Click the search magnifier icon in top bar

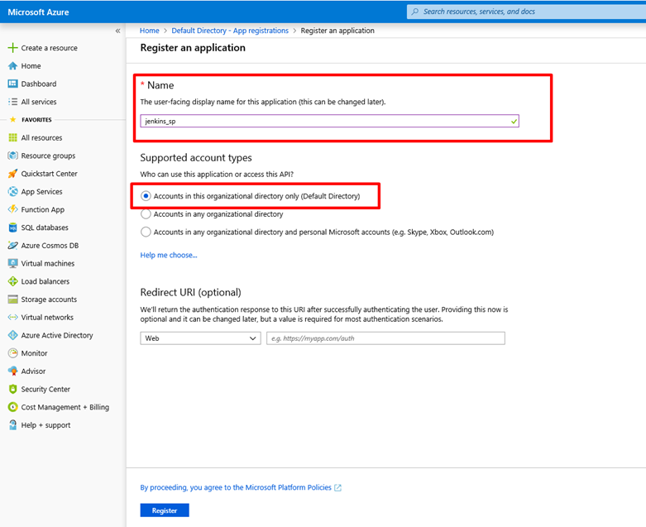415,12
